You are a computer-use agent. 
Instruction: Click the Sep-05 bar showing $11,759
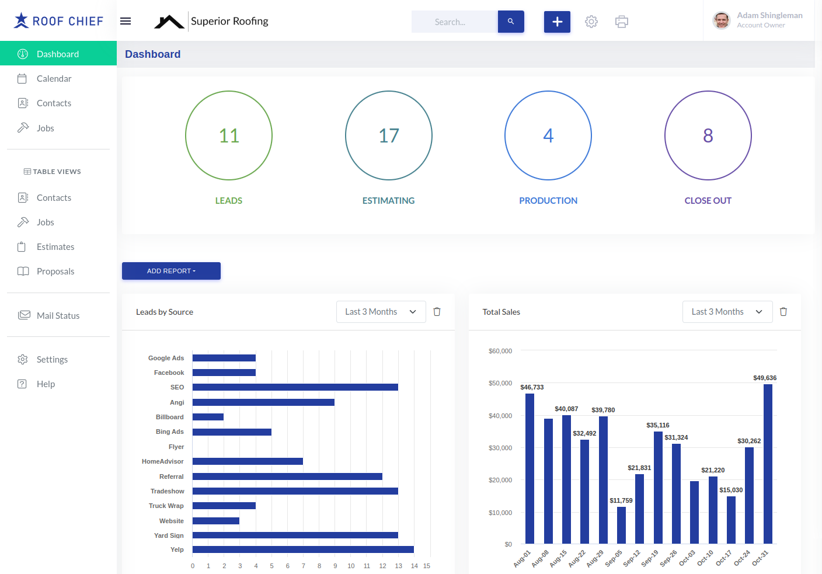[621, 525]
